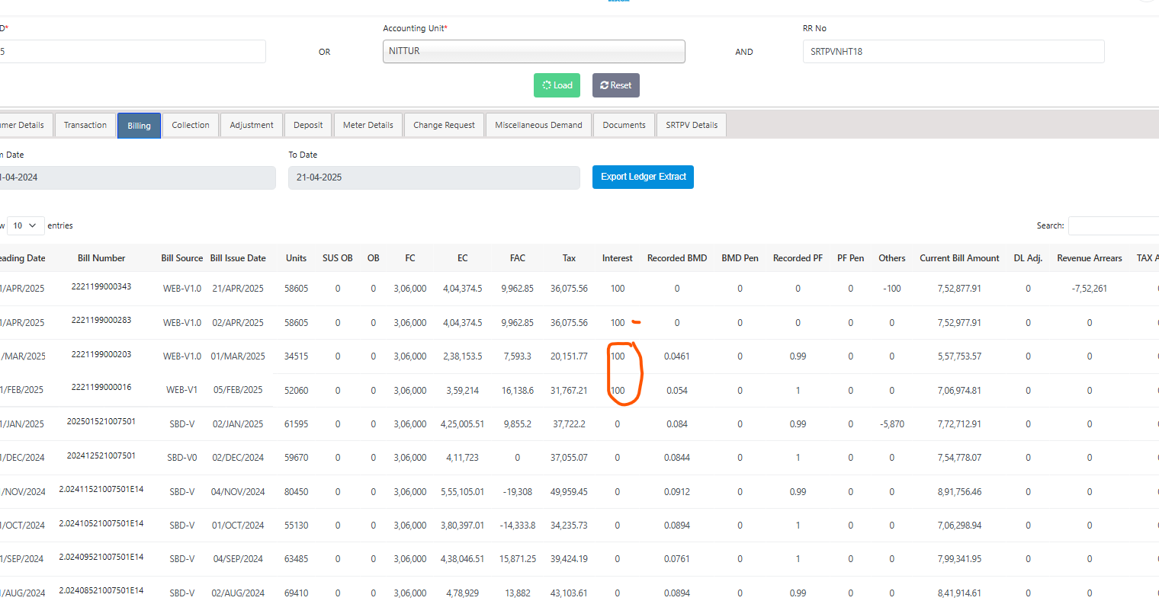Sort by EC column header
This screenshot has width=1159, height=604.
point(463,258)
